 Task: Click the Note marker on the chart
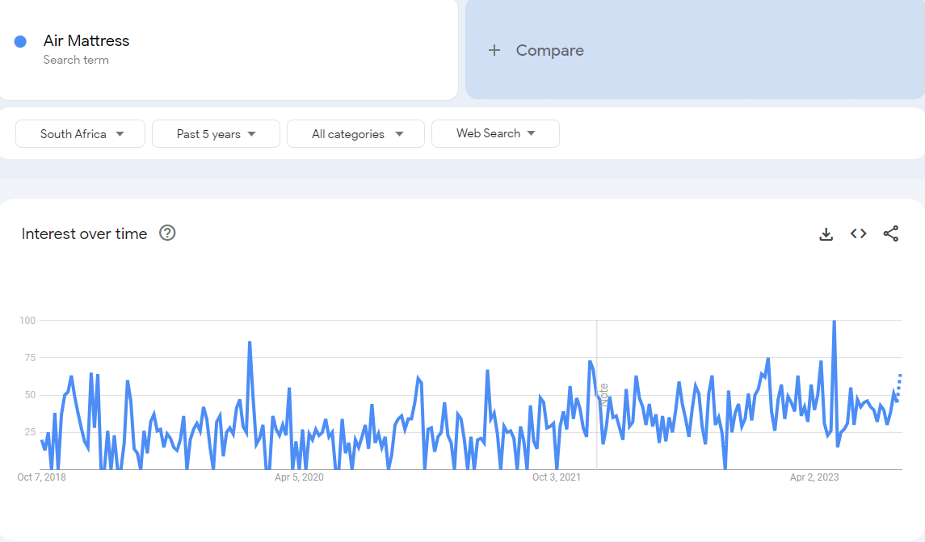603,395
